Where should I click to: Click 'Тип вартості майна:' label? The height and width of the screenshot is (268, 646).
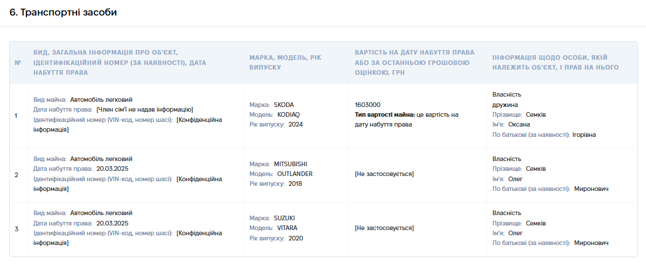click(x=385, y=114)
